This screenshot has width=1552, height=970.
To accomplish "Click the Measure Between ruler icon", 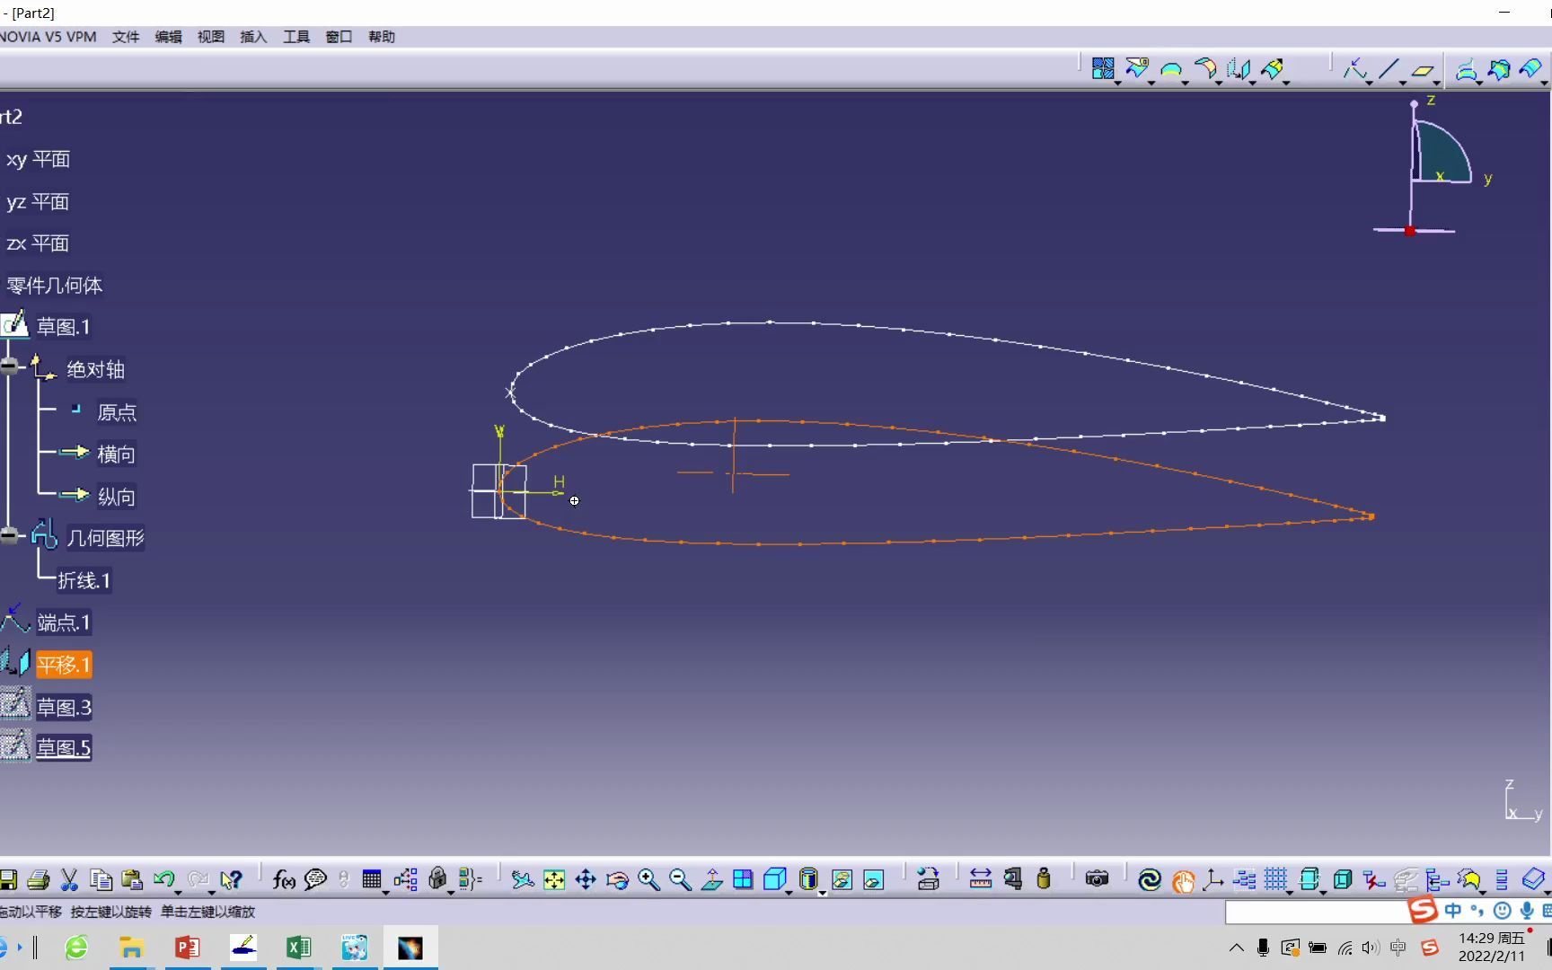I will point(980,879).
